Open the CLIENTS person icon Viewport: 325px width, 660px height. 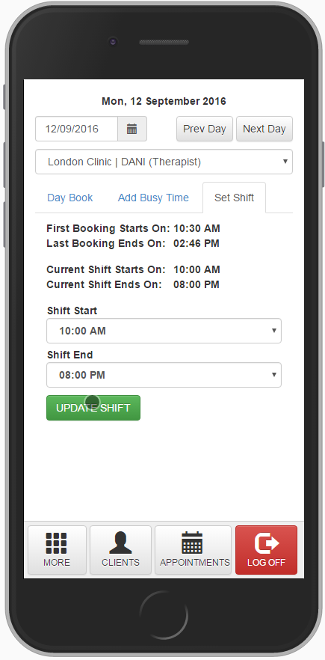click(120, 543)
